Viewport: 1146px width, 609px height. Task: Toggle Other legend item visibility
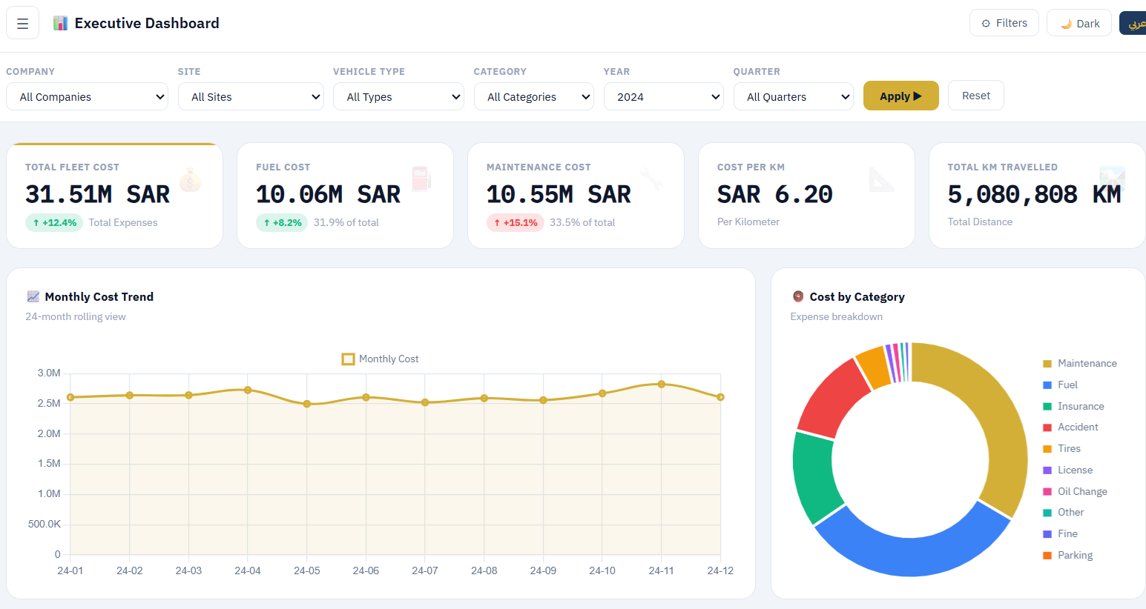1063,512
